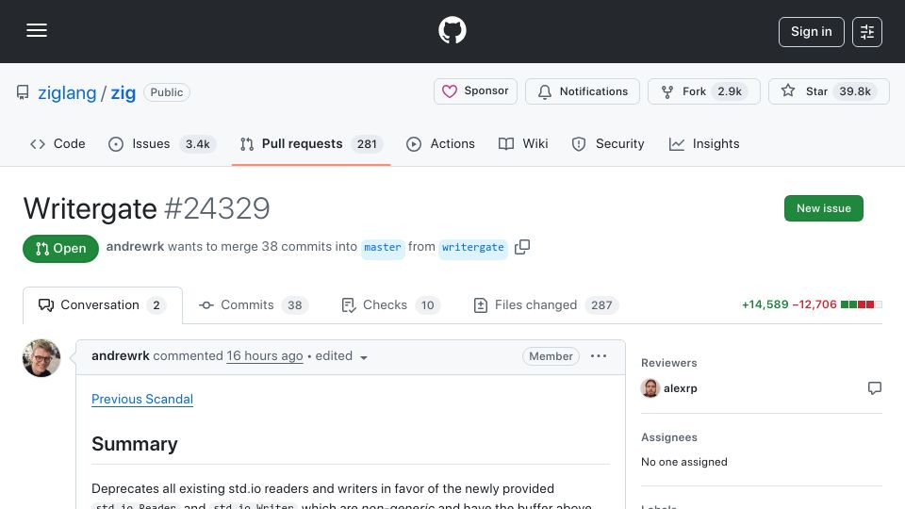
Task: Click the −12,706 deletions count
Action: 814,304
